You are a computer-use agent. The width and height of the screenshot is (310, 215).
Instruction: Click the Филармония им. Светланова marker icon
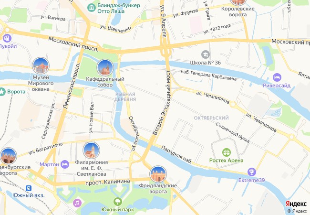(92, 150)
